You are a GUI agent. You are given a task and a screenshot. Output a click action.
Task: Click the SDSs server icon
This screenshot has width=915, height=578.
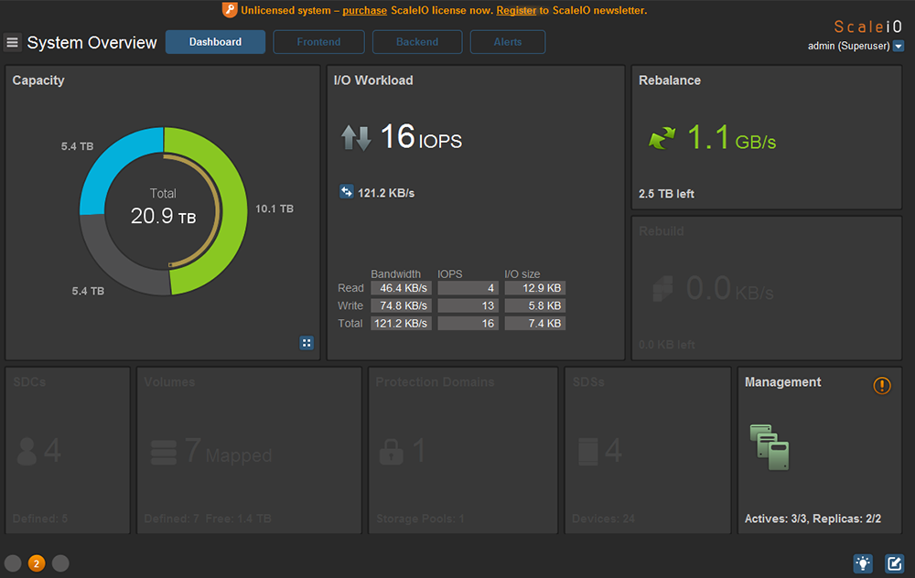[x=588, y=452]
